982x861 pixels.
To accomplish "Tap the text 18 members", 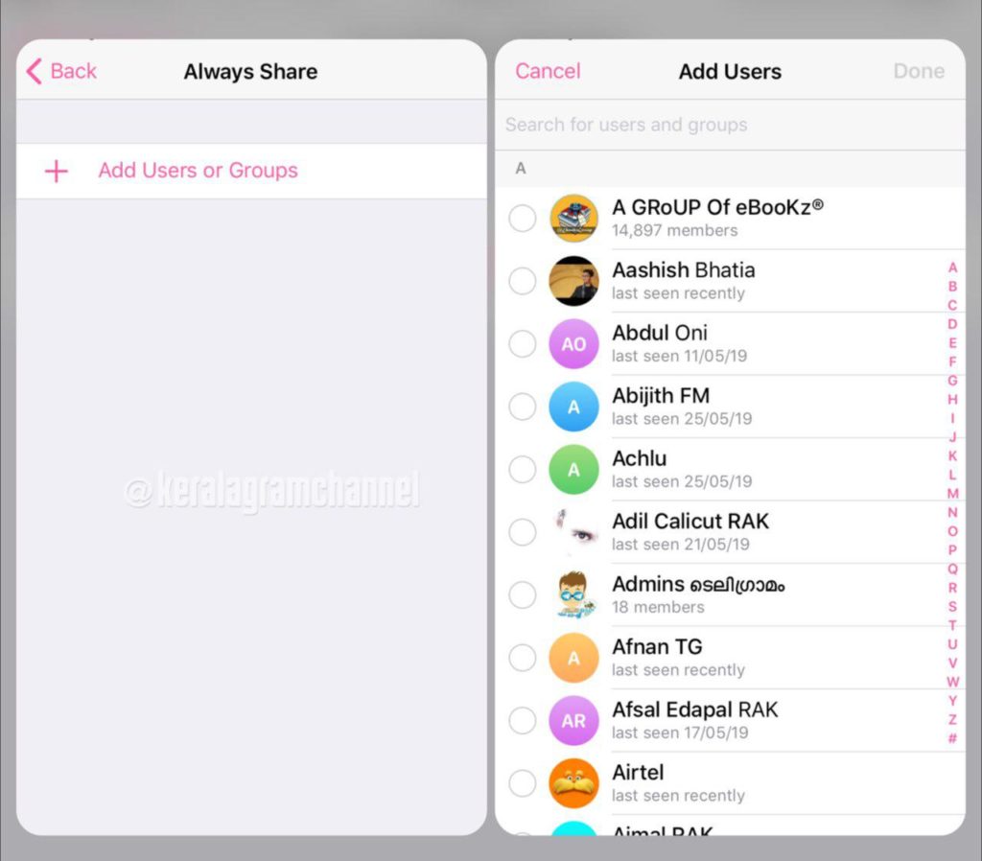I will pyautogui.click(x=658, y=607).
